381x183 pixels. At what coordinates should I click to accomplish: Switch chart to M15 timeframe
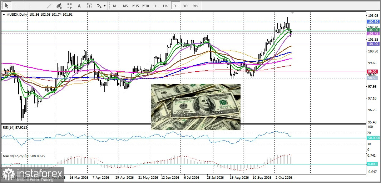[135, 6]
